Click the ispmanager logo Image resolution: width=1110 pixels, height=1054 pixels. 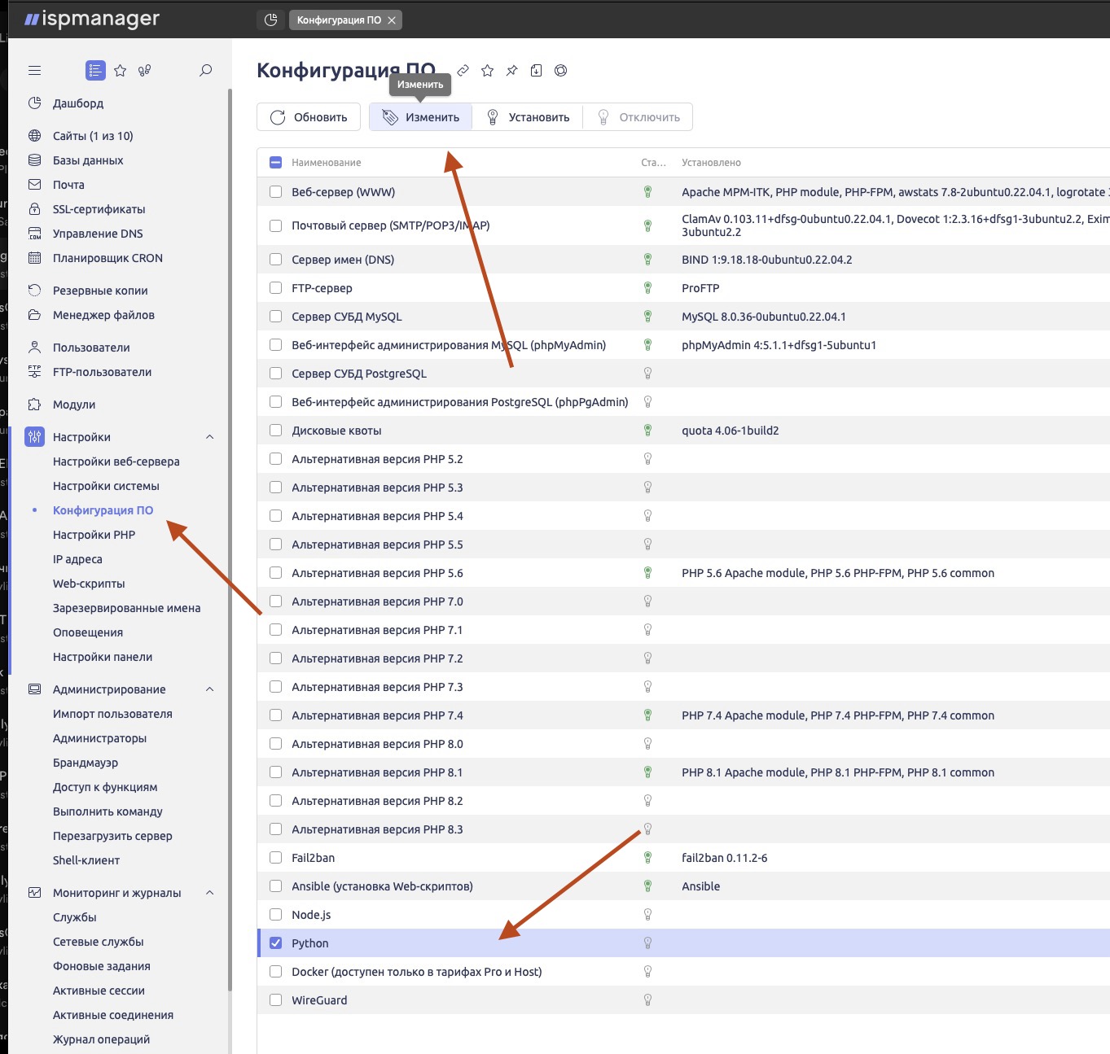[x=92, y=19]
